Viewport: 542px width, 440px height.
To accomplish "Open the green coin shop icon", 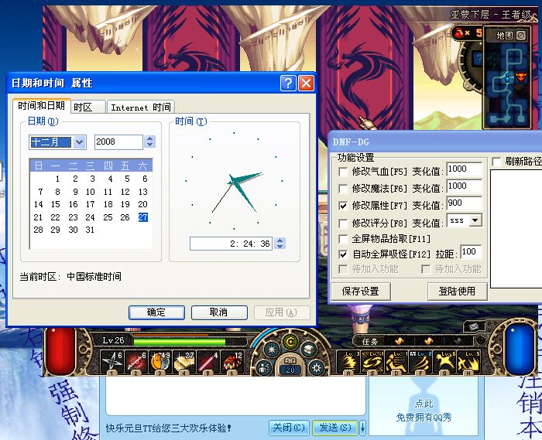I will [x=290, y=342].
